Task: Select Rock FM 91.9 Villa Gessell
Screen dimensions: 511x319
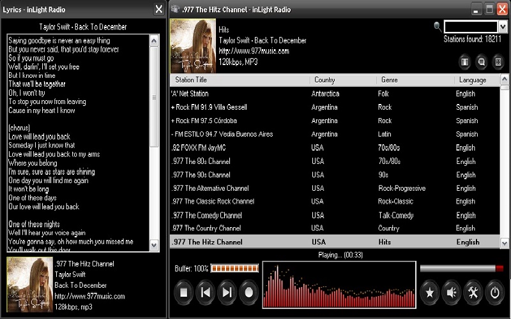Action: click(x=335, y=107)
